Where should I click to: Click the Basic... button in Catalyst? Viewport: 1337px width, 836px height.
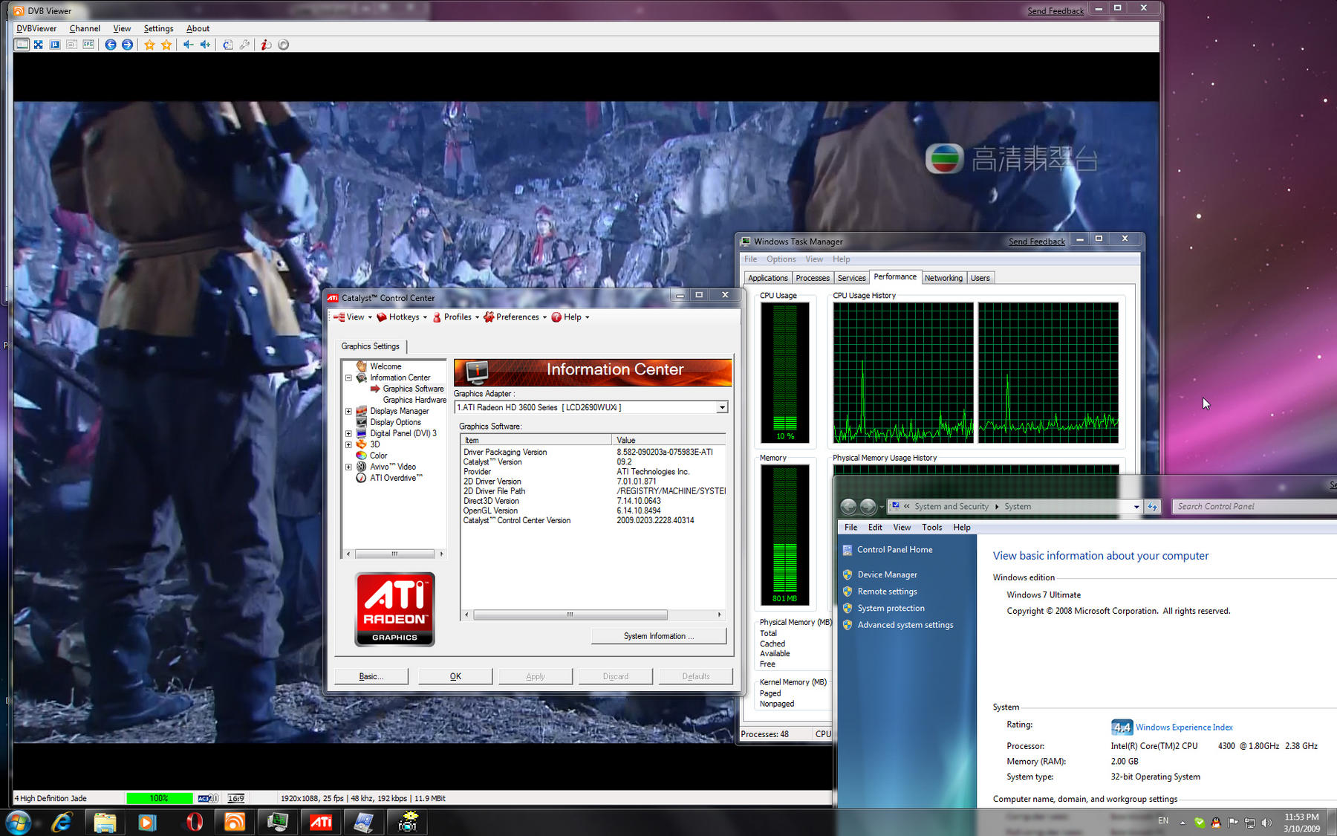371,676
